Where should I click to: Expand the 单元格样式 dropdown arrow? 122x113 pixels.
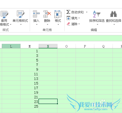coord(21,25)
